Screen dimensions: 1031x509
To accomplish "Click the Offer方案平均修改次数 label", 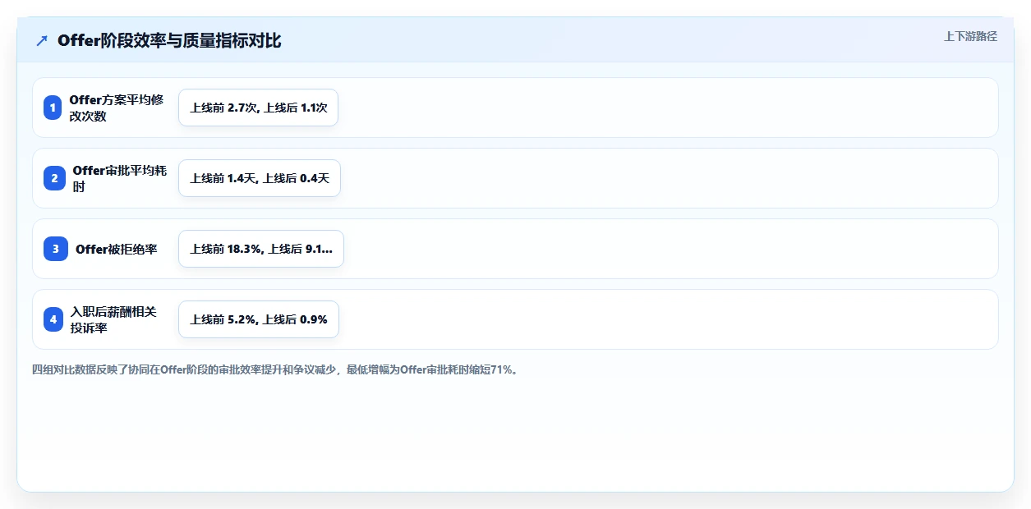I will pos(117,108).
